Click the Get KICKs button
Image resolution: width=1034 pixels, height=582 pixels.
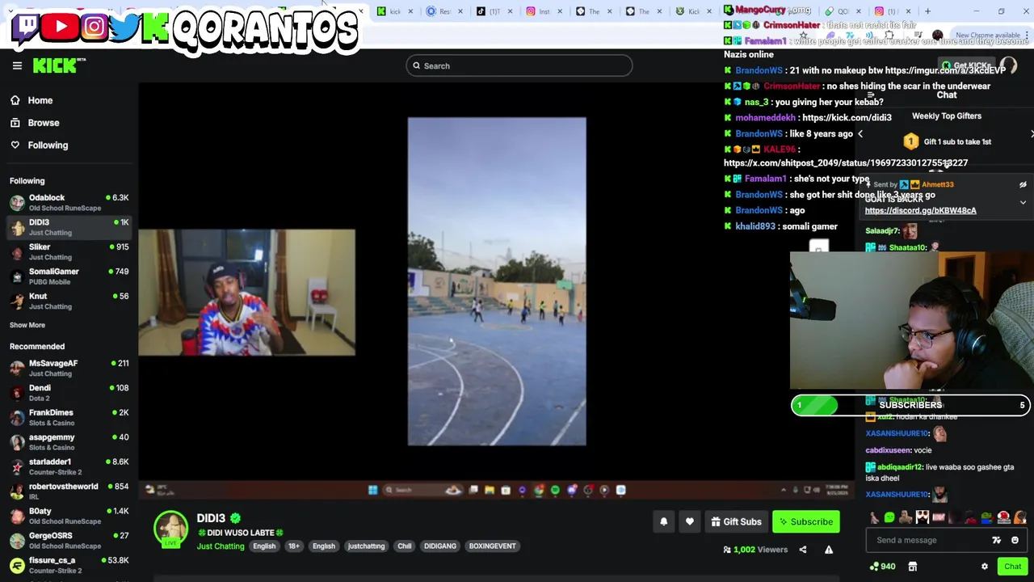click(x=966, y=65)
